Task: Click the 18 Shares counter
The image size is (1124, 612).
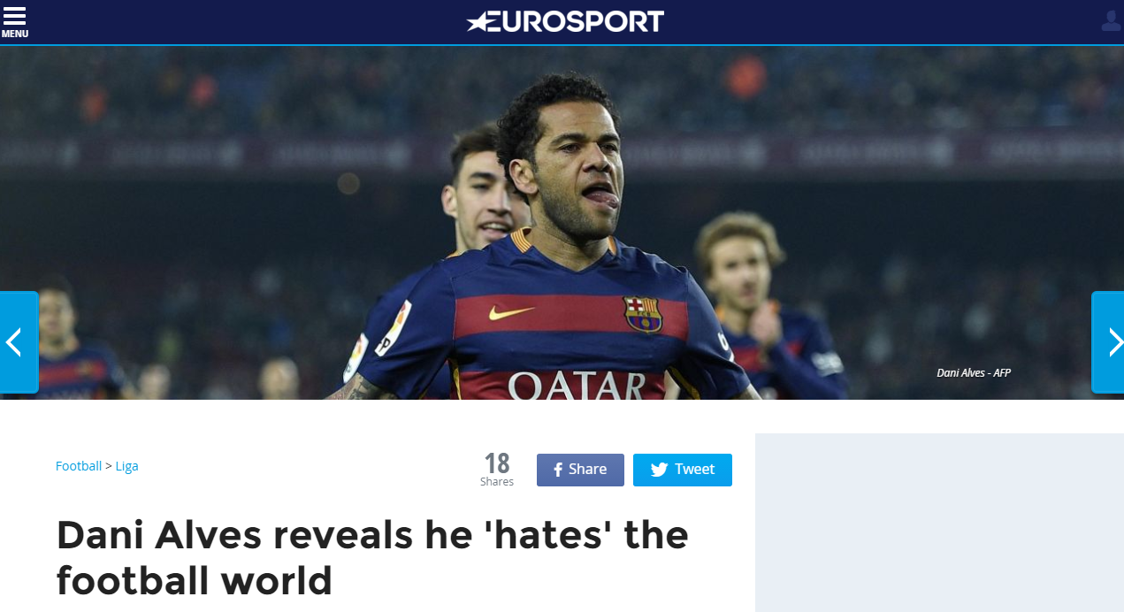Action: pyautogui.click(x=497, y=470)
